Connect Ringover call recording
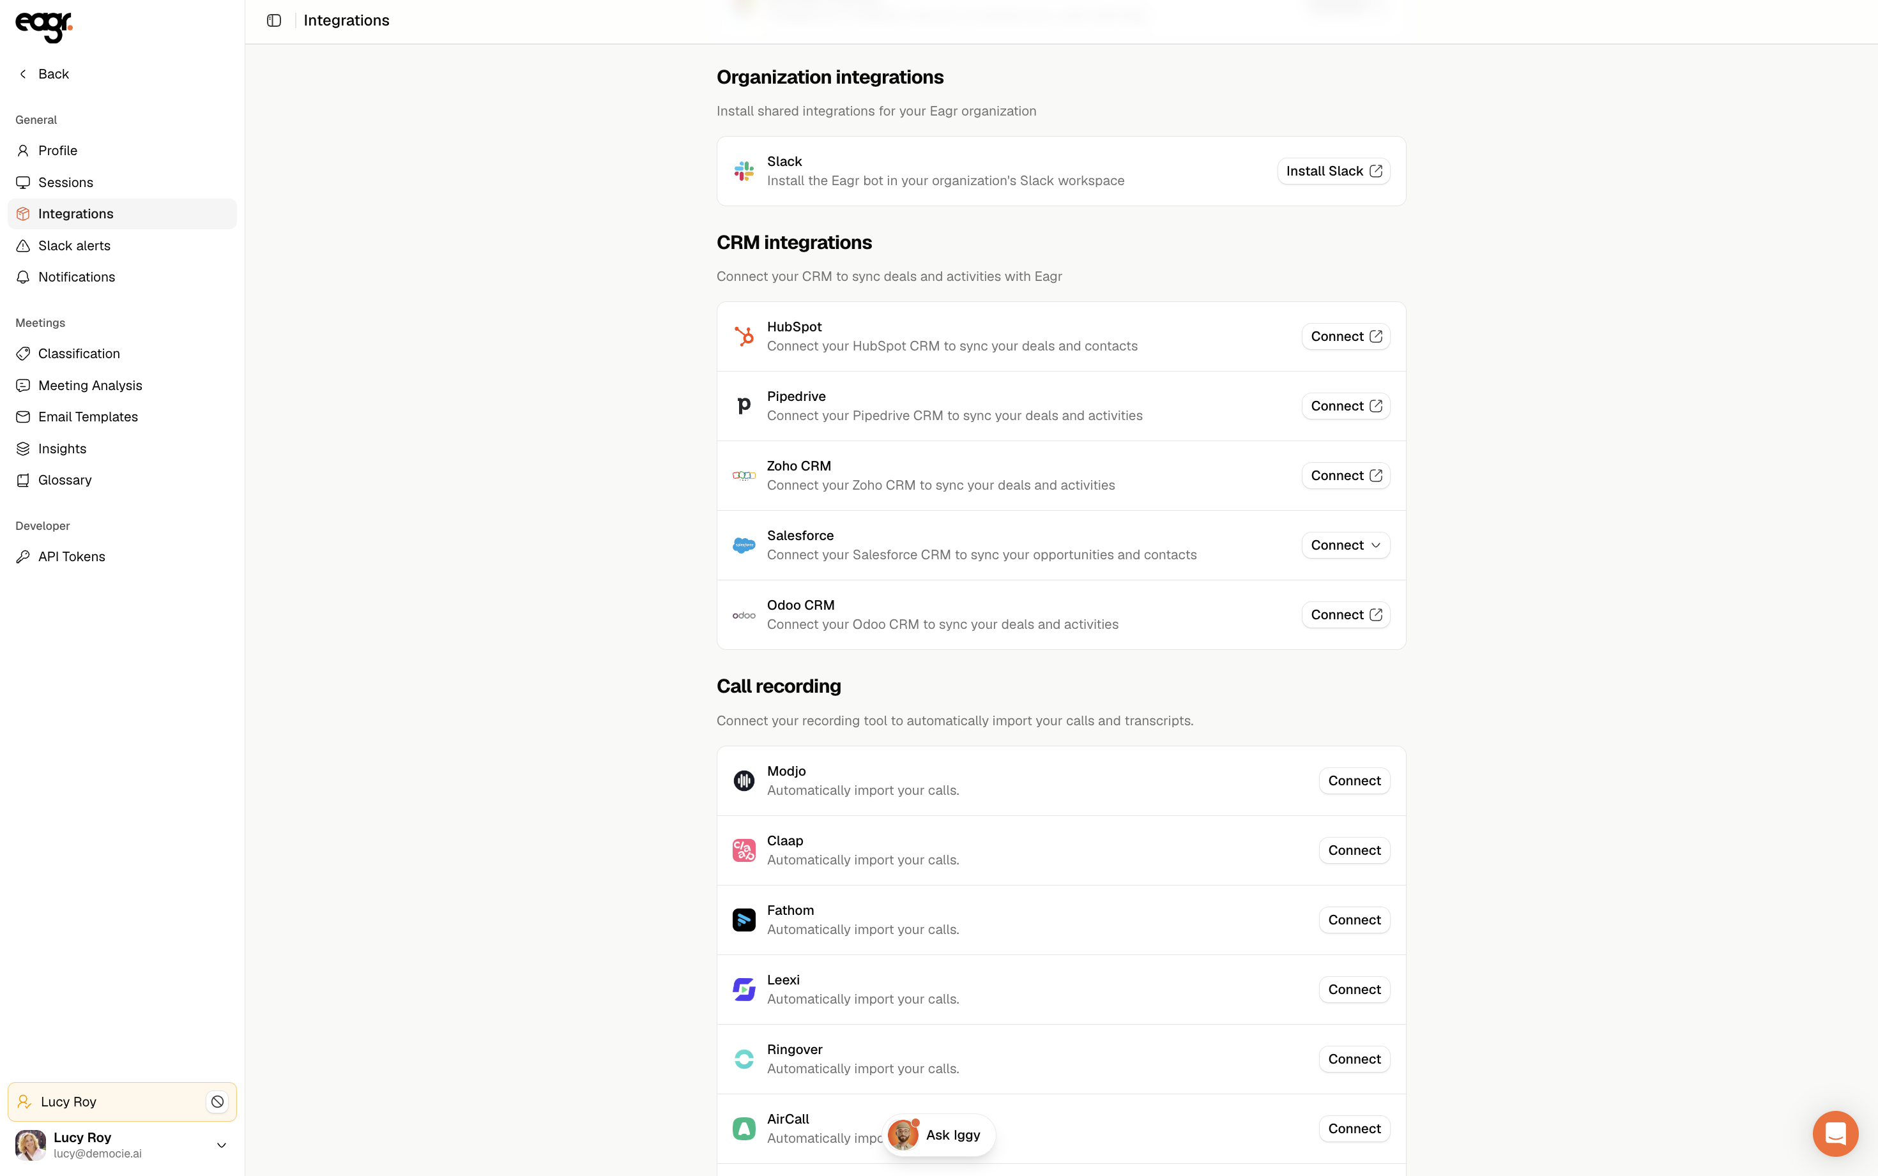This screenshot has height=1176, width=1878. pyautogui.click(x=1354, y=1059)
